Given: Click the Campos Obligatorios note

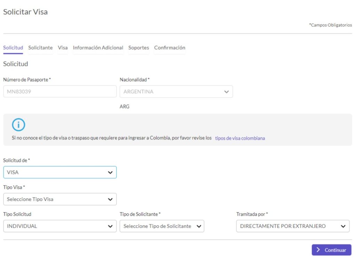Looking at the screenshot, I should tap(330, 25).
